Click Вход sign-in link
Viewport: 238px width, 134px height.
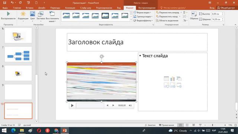212,8
